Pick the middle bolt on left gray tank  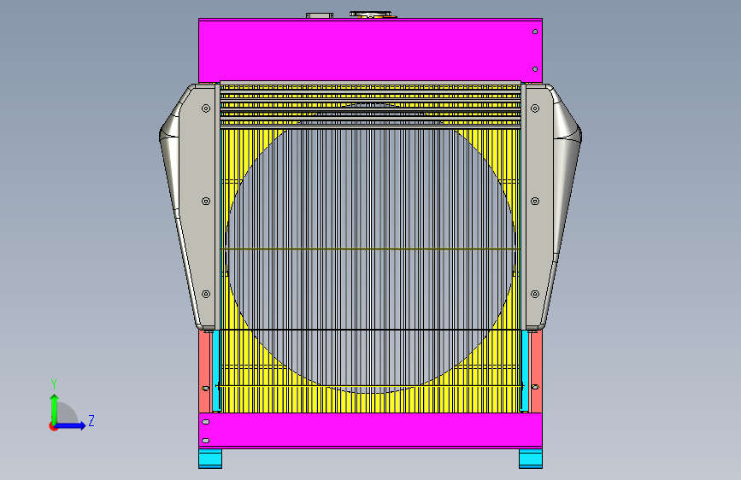tap(206, 202)
